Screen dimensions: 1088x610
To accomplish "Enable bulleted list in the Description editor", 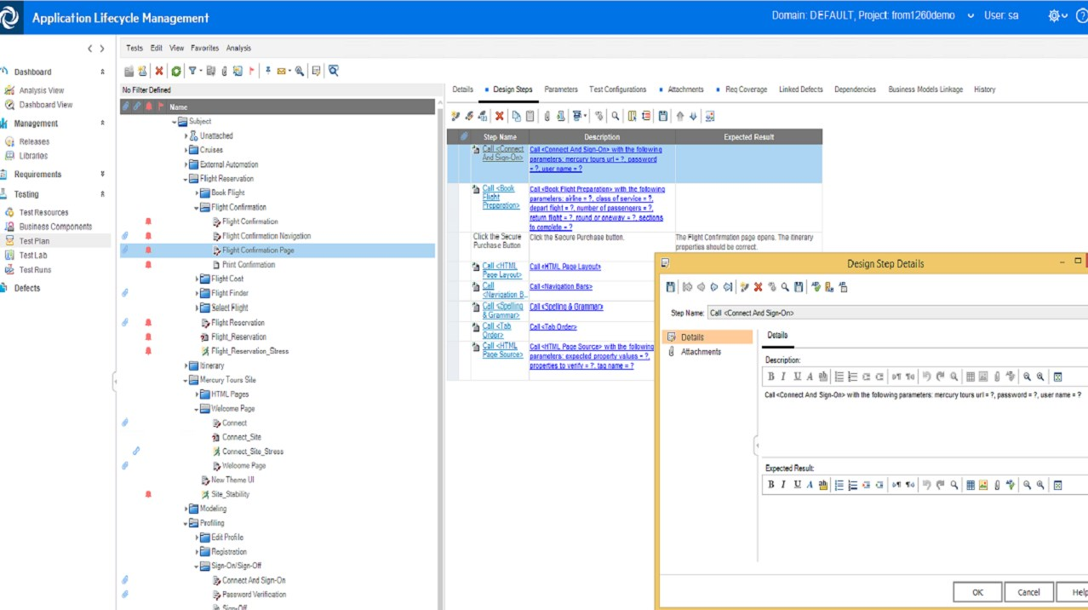I will (838, 376).
